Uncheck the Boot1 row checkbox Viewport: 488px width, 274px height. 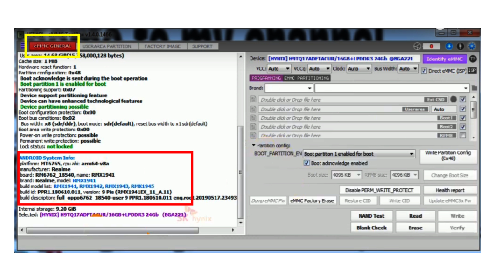tap(463, 118)
